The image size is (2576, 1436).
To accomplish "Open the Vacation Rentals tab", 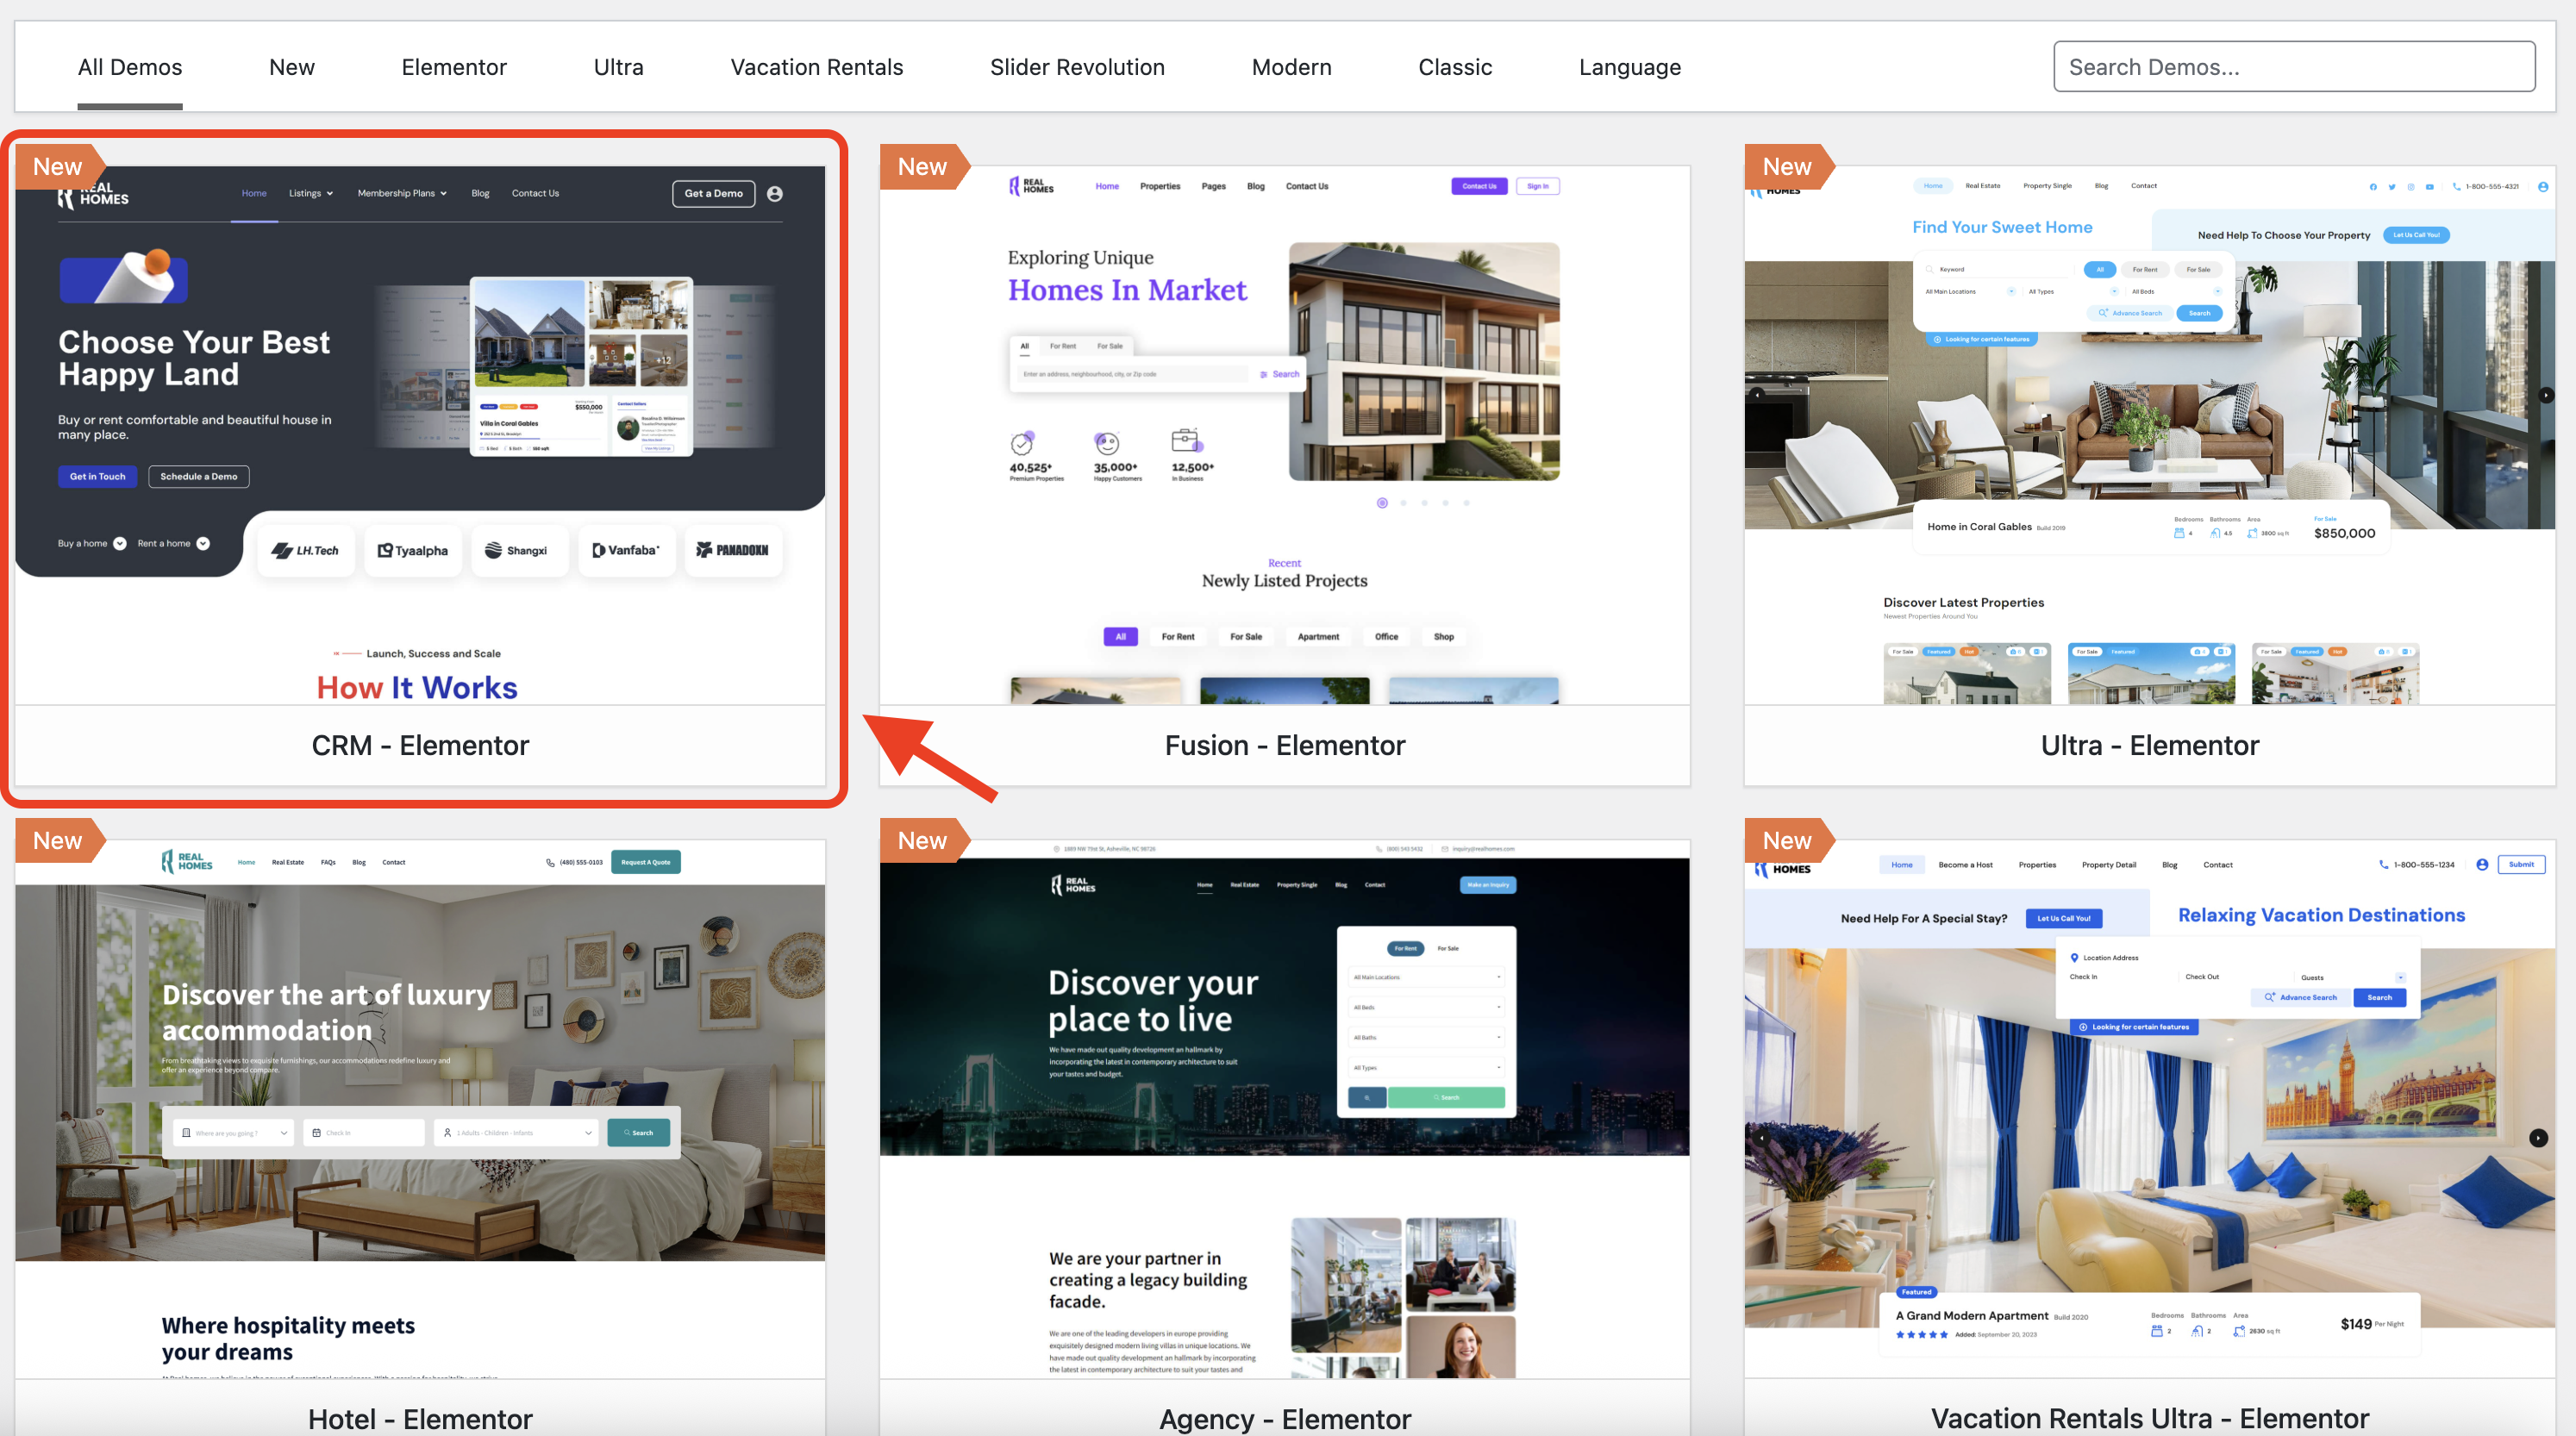I will tap(816, 67).
